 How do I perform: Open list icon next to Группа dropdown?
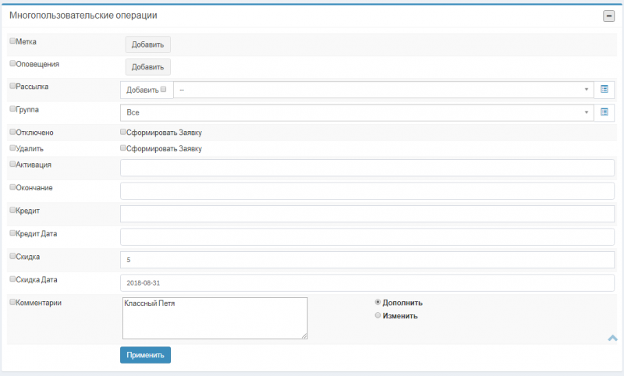click(604, 112)
